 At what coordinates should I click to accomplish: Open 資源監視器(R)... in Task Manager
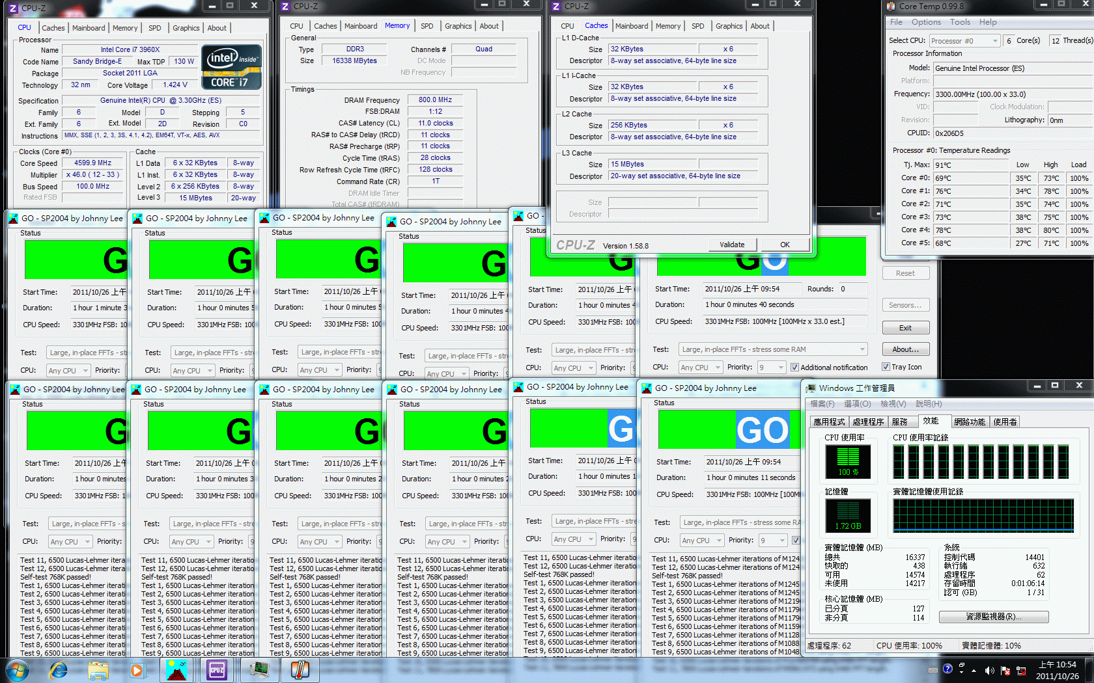994,617
